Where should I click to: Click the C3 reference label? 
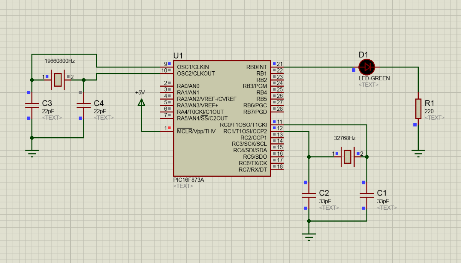tap(47, 104)
